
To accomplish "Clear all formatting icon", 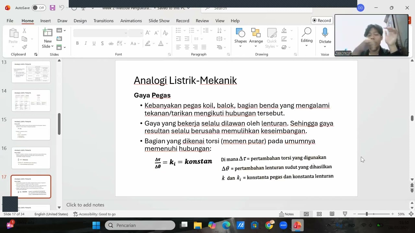I will click(x=166, y=33).
